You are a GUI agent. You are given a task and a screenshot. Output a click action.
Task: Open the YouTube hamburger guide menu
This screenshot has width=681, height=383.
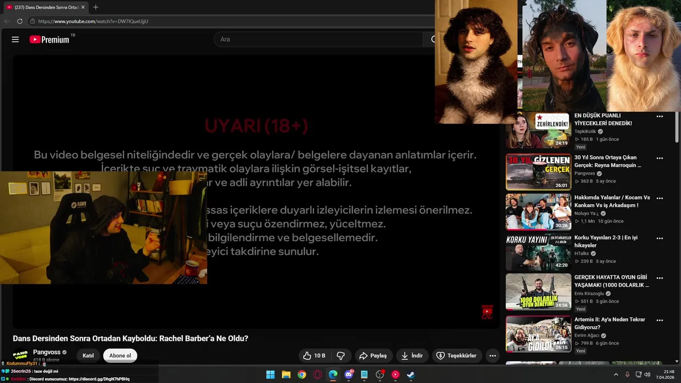(x=15, y=39)
